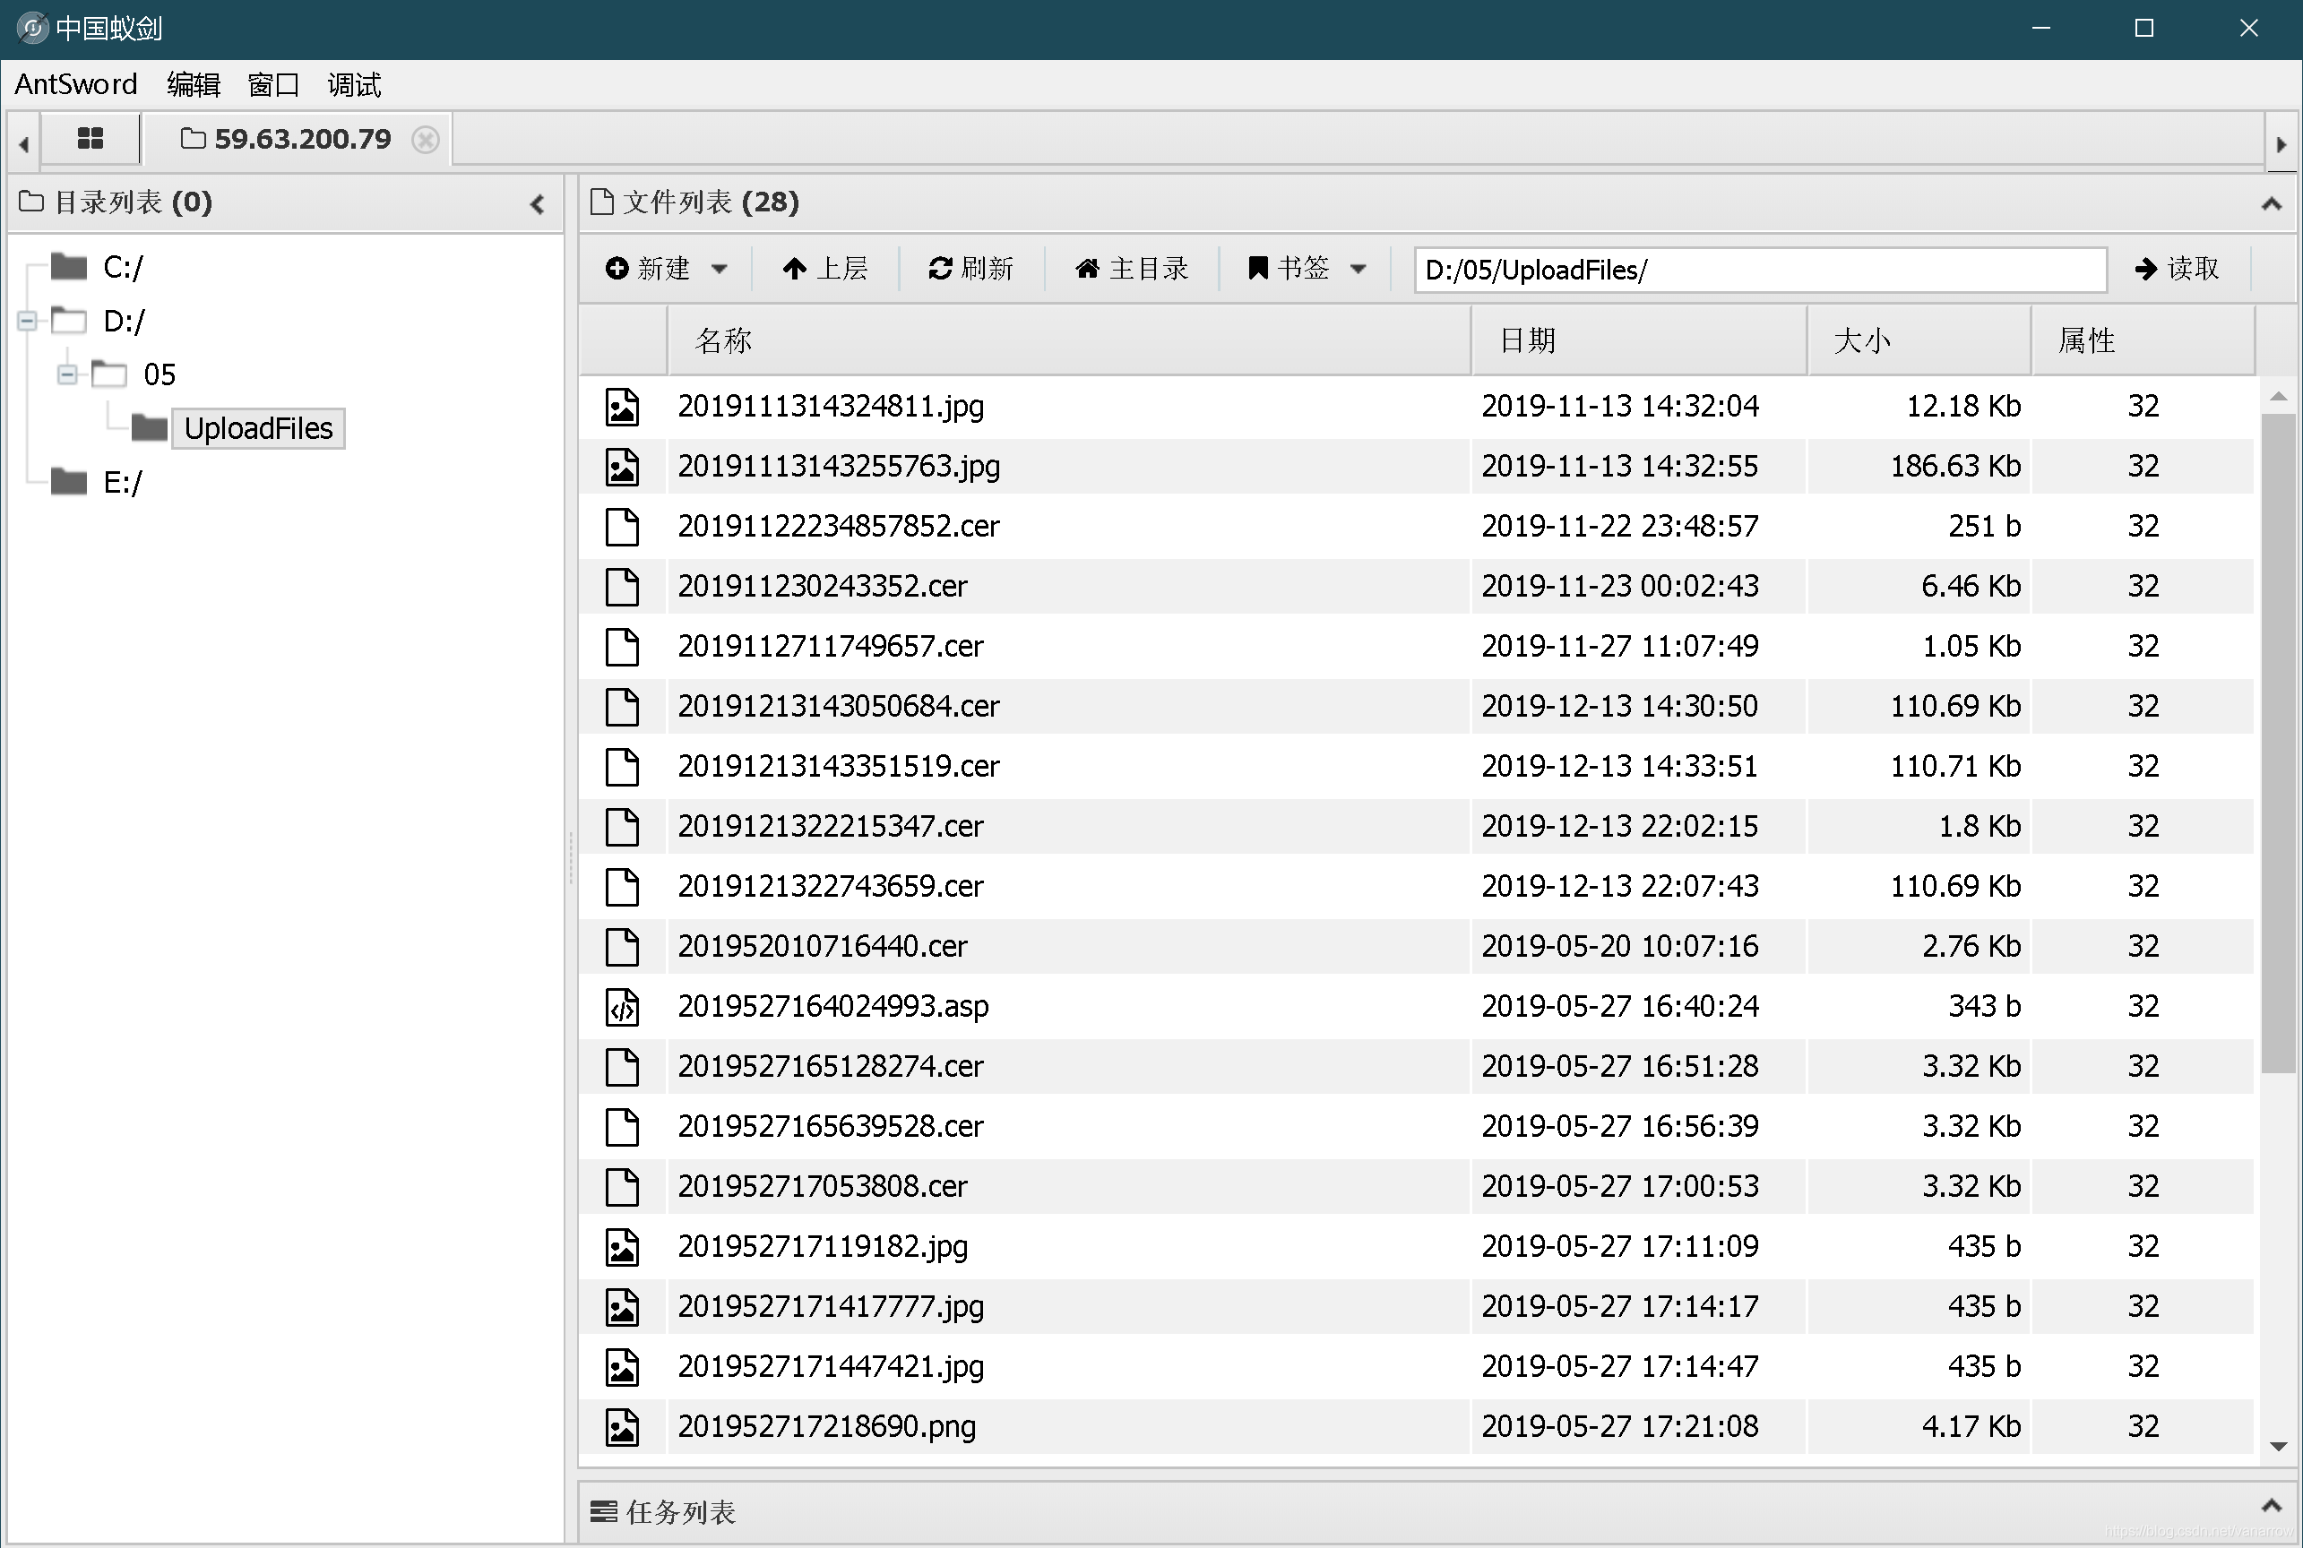This screenshot has width=2303, height=1548.
Task: Go to the 主目录 home directory
Action: 1132,269
